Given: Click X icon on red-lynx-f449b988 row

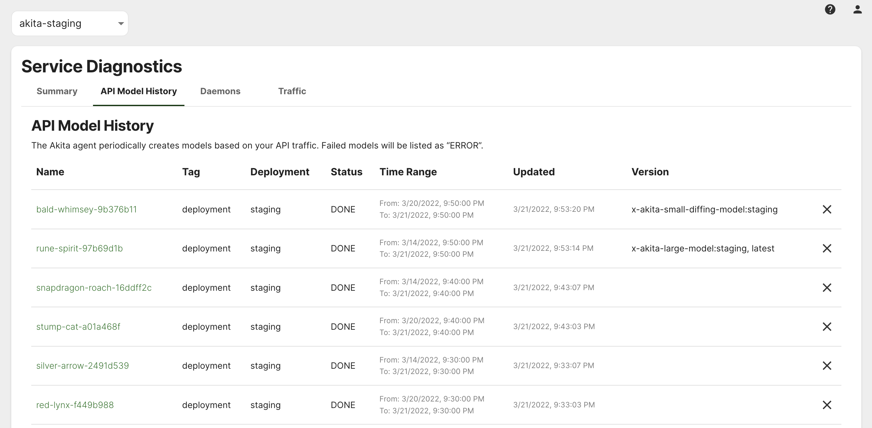Looking at the screenshot, I should [x=827, y=405].
